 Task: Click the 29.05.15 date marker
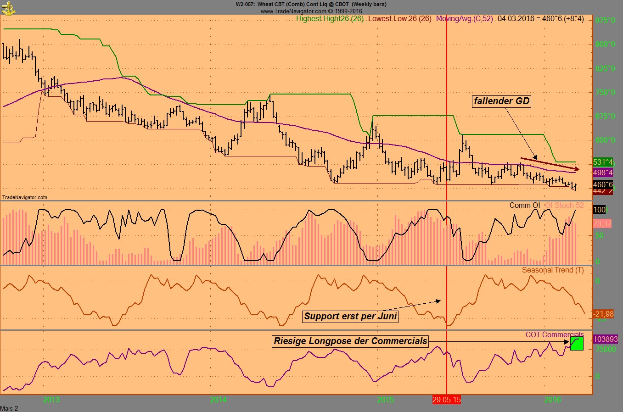[x=446, y=400]
